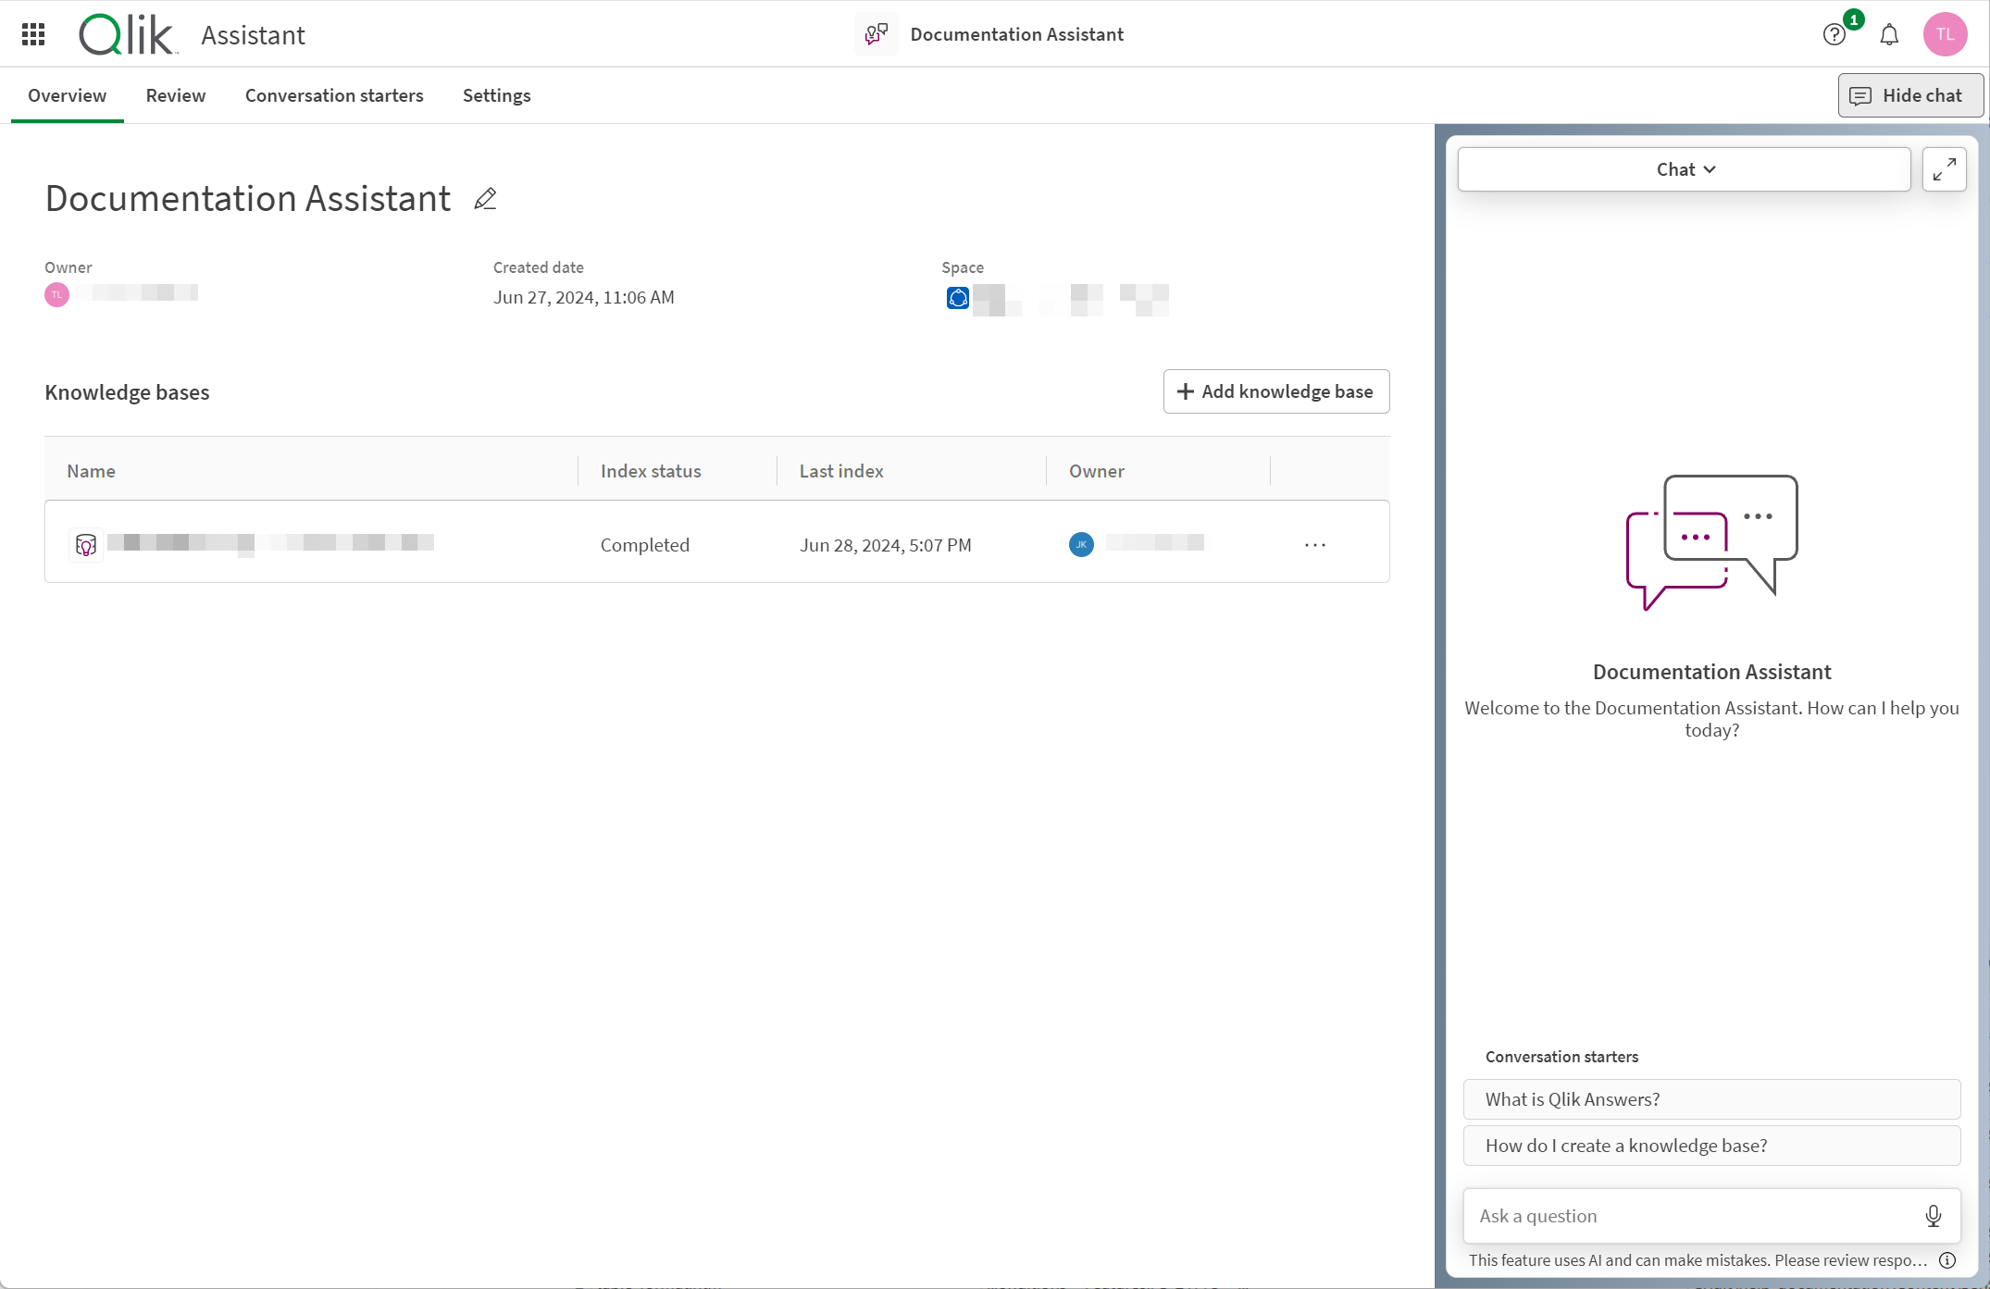Click the Conversation starters tab
This screenshot has width=1990, height=1289.
point(333,94)
